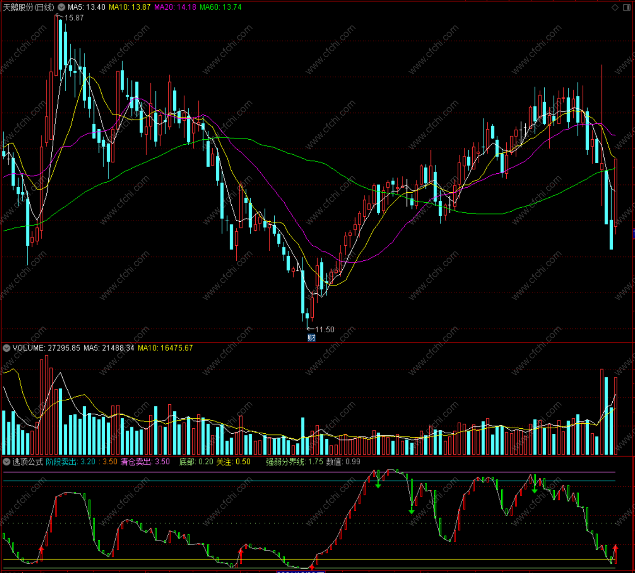Image resolution: width=635 pixels, height=573 pixels.
Task: Click the diamond icon at chart top-right
Action: tap(615, 7)
